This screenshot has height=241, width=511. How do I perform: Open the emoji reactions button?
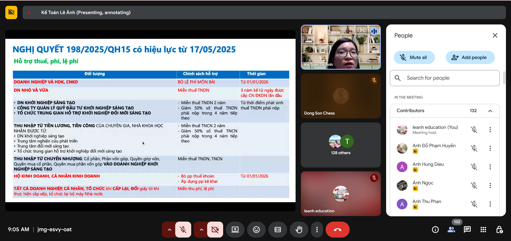[x=256, y=230]
